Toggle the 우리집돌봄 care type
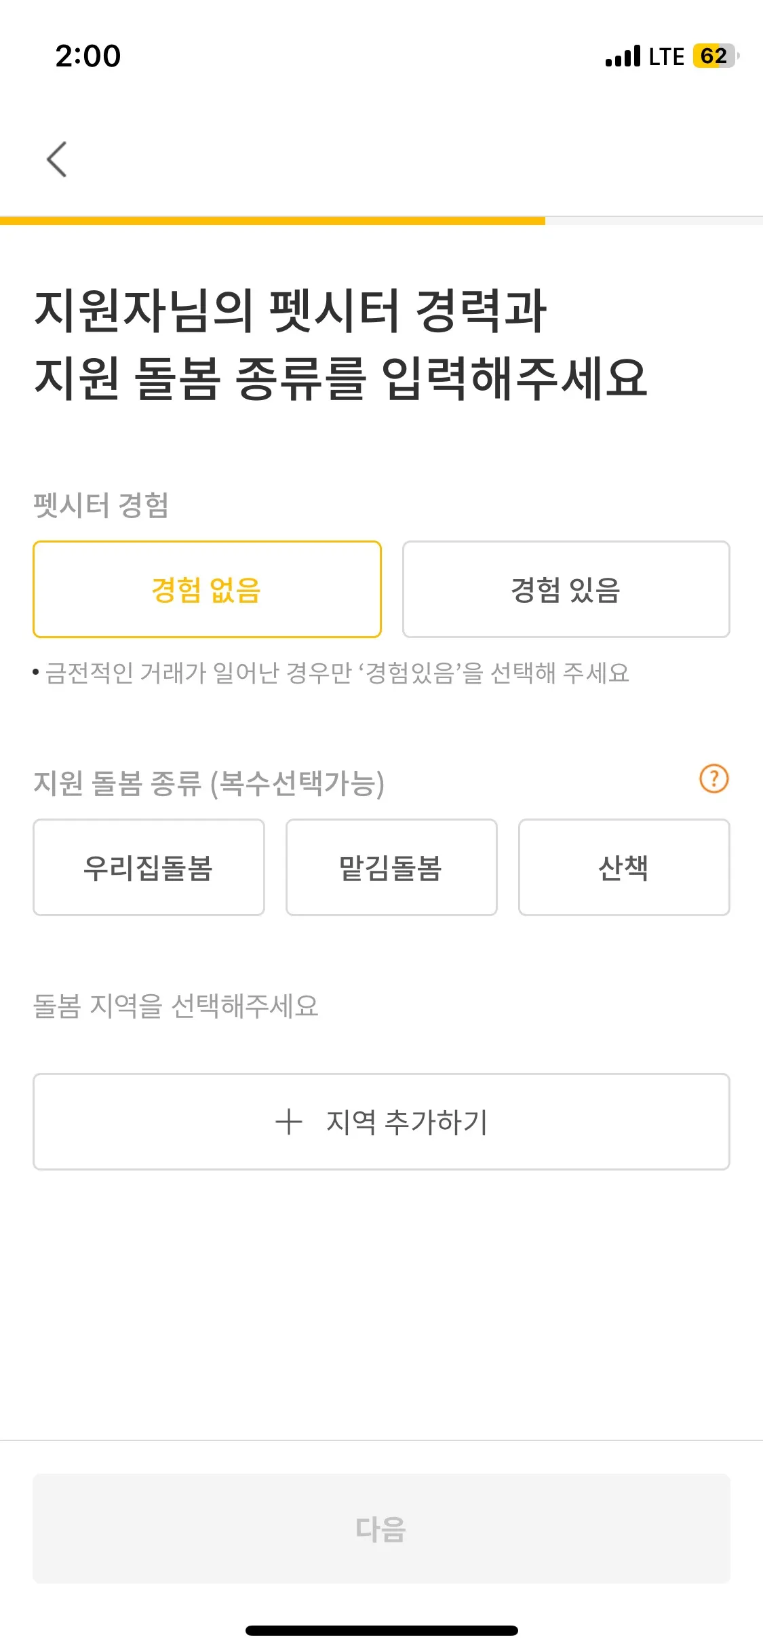 point(149,867)
